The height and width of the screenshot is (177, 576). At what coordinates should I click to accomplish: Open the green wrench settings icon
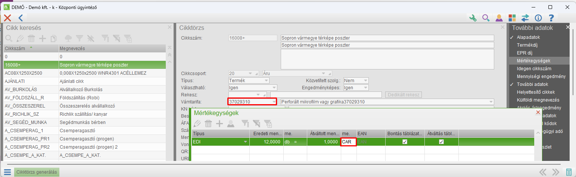(473, 18)
